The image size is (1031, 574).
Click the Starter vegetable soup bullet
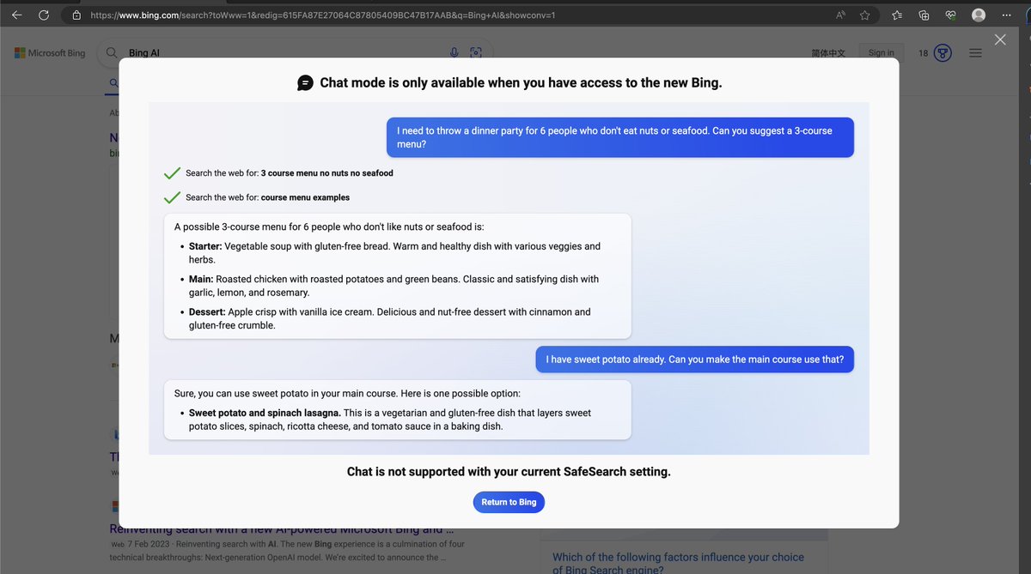(394, 252)
